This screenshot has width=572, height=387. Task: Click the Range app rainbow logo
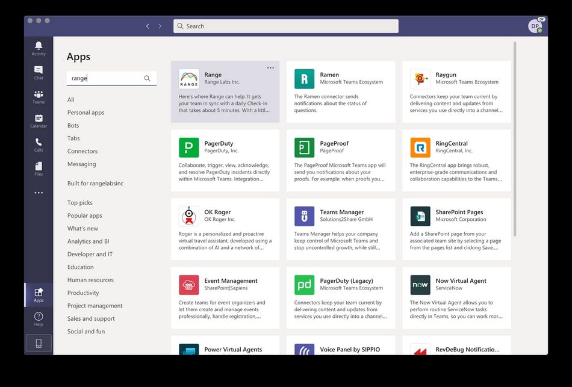tap(188, 79)
